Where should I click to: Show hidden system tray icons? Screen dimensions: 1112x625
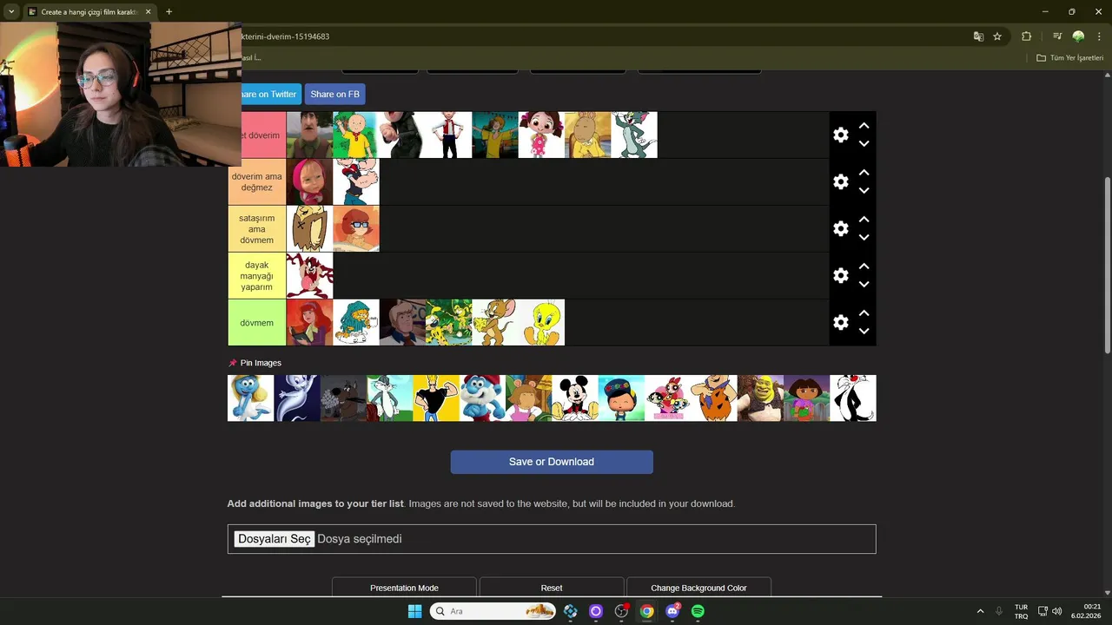(x=980, y=611)
